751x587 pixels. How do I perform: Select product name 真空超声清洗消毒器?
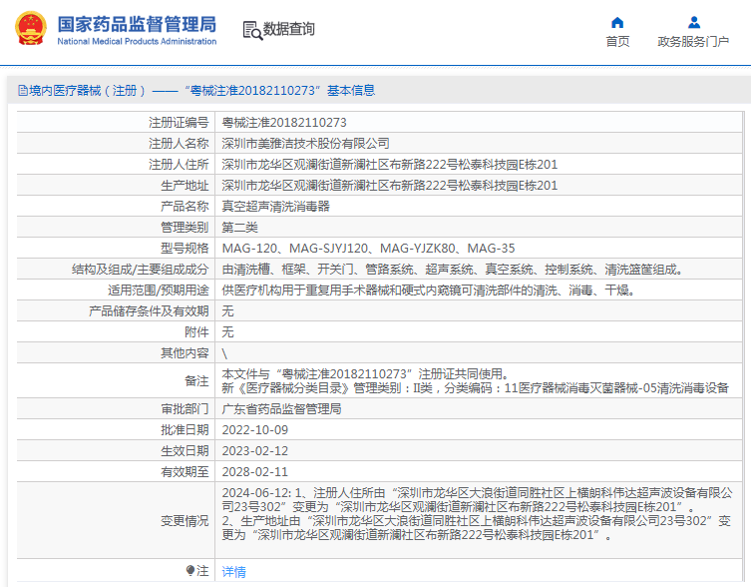pyautogui.click(x=276, y=207)
